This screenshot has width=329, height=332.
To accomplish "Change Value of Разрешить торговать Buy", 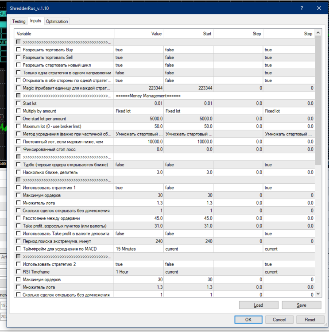I will tap(139, 50).
